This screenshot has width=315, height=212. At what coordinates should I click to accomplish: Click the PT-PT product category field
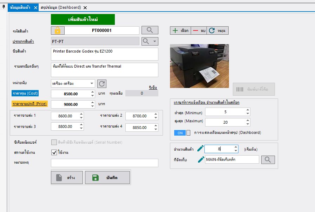click(95, 41)
